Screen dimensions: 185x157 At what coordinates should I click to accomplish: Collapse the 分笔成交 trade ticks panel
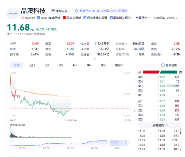[160, 125]
